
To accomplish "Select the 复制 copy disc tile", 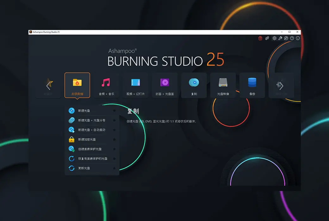I will [194, 85].
